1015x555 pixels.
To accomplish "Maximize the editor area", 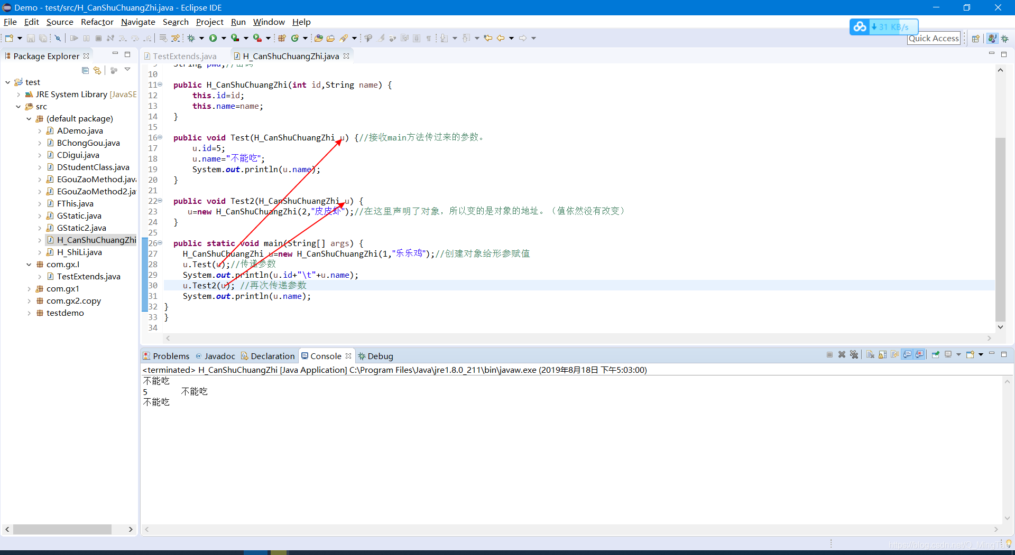I will coord(1004,54).
